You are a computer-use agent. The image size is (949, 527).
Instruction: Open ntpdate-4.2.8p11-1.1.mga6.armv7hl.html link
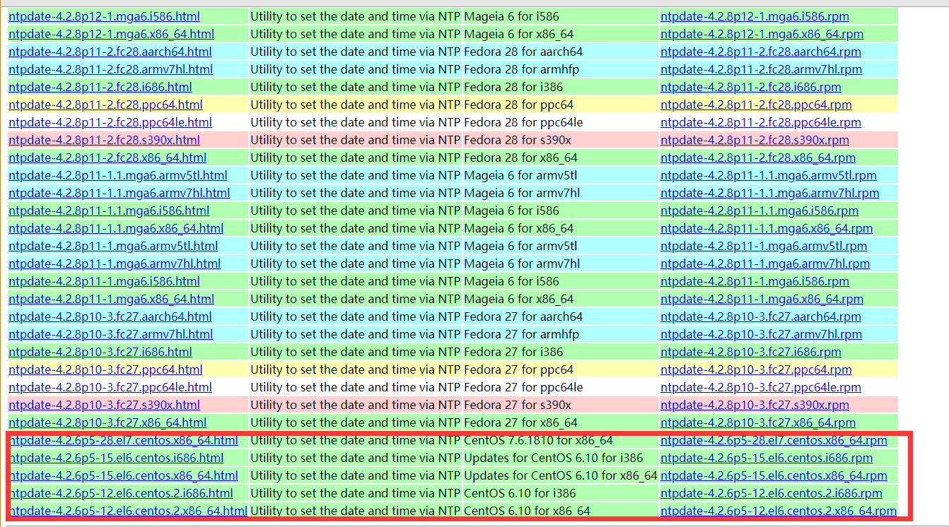119,193
